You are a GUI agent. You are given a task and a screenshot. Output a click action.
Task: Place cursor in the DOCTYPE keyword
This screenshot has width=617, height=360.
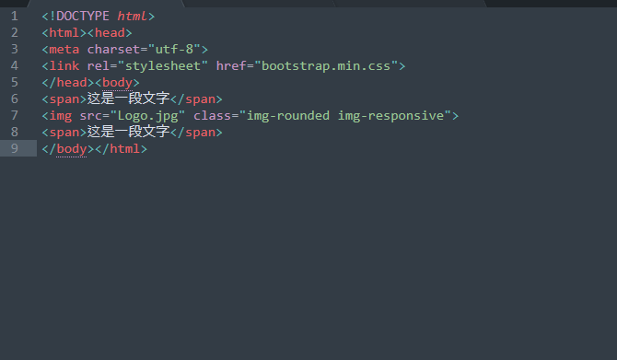83,17
